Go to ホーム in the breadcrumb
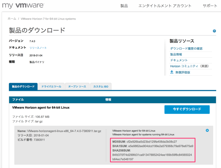 tap(12, 19)
